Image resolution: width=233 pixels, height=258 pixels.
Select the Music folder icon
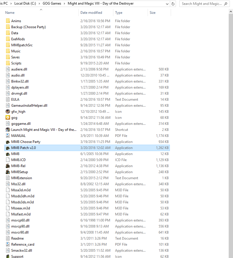point(8,51)
